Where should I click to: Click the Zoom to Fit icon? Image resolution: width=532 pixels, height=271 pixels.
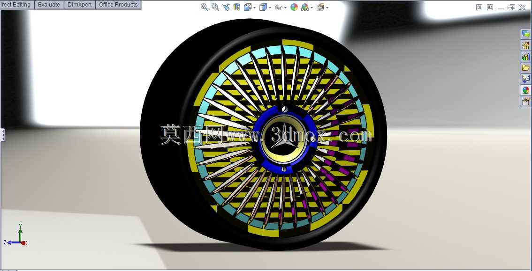pos(204,7)
